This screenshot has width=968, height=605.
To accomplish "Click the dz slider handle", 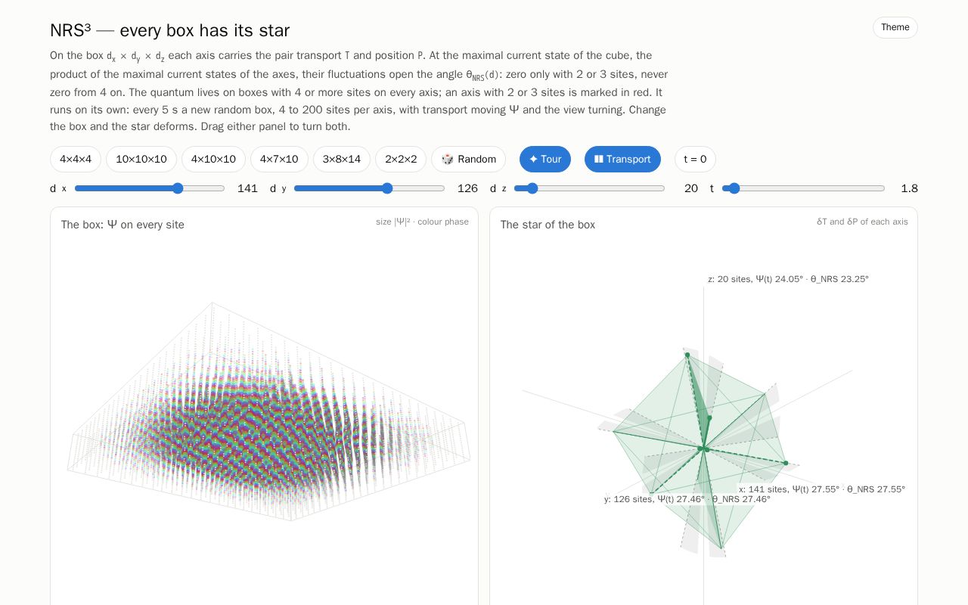I will pyautogui.click(x=532, y=188).
